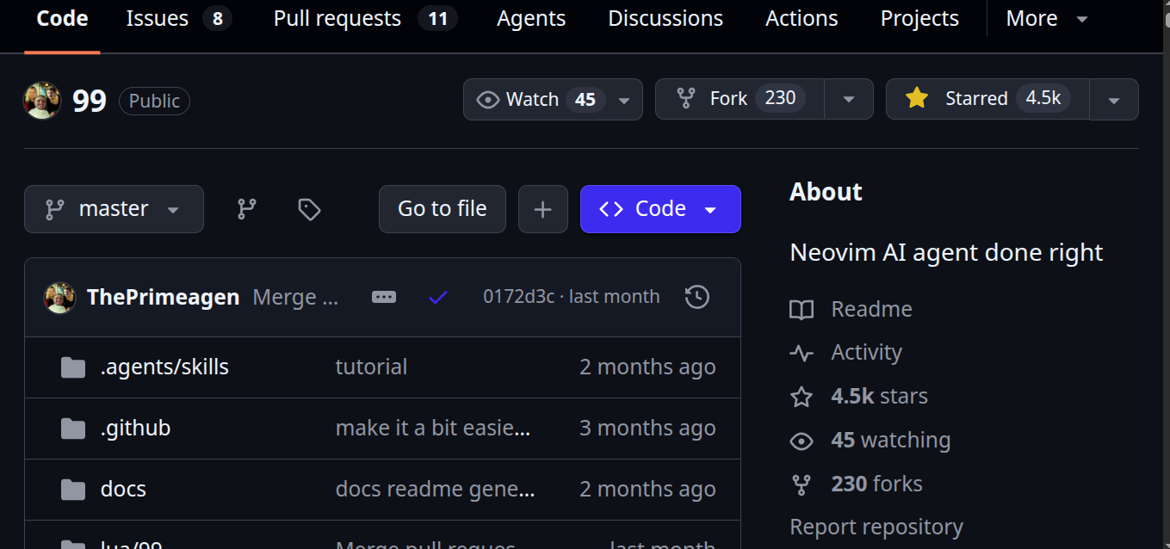The height and width of the screenshot is (549, 1170).
Task: Open the Watch notifications dropdown arrow
Action: tap(625, 100)
